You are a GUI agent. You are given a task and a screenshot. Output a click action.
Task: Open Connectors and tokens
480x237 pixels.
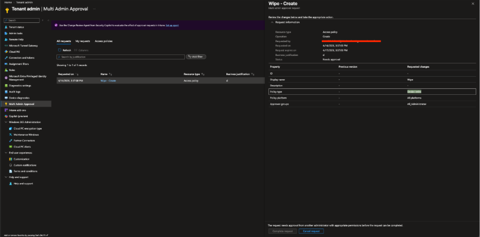tap(20, 57)
